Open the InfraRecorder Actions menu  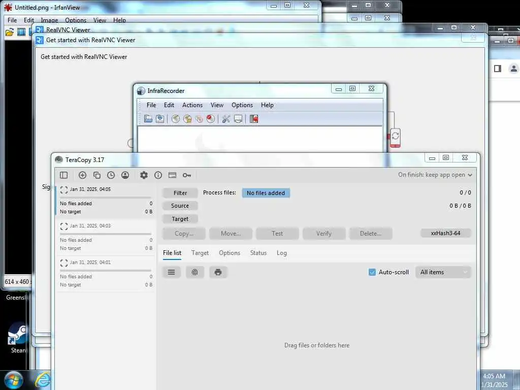tap(192, 105)
